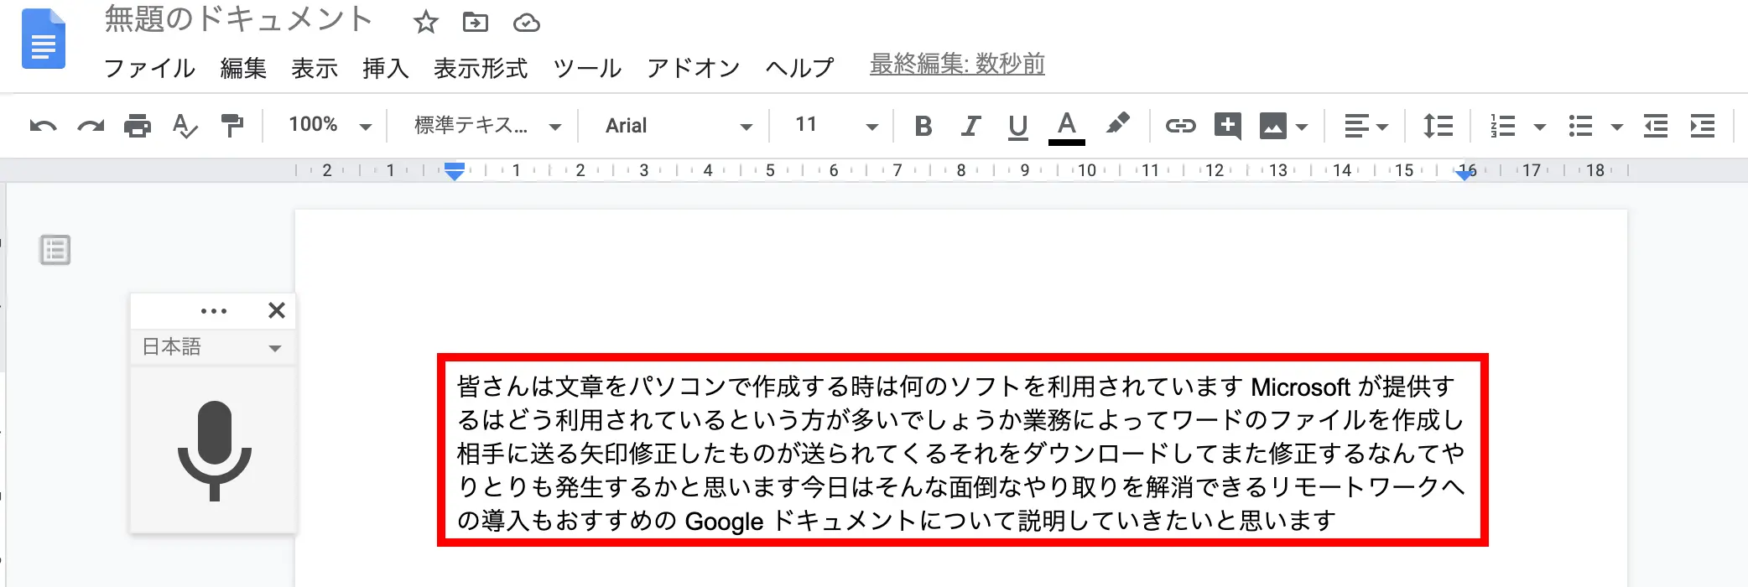
Task: Add a comment with the plus bubble icon
Action: pos(1227,126)
